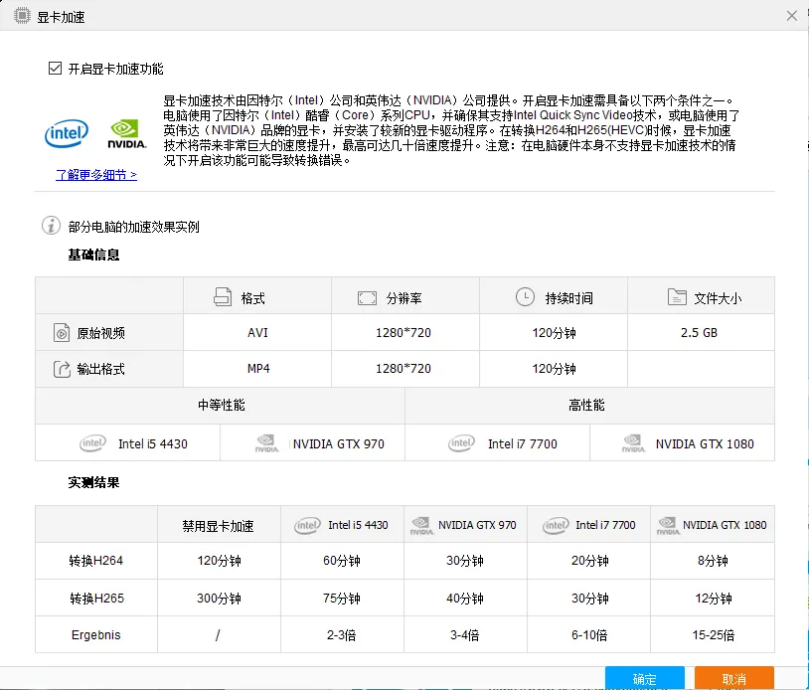Click the 格式 printer-style icon
809x690 pixels.
(x=223, y=297)
